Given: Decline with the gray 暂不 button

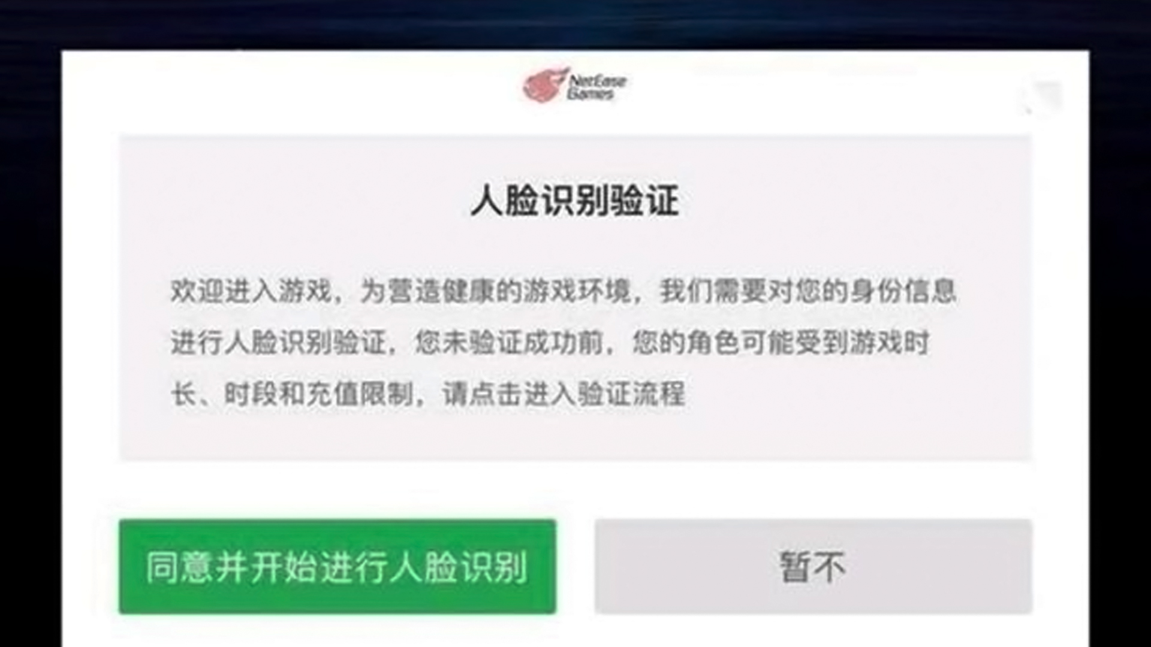Looking at the screenshot, I should click(813, 567).
